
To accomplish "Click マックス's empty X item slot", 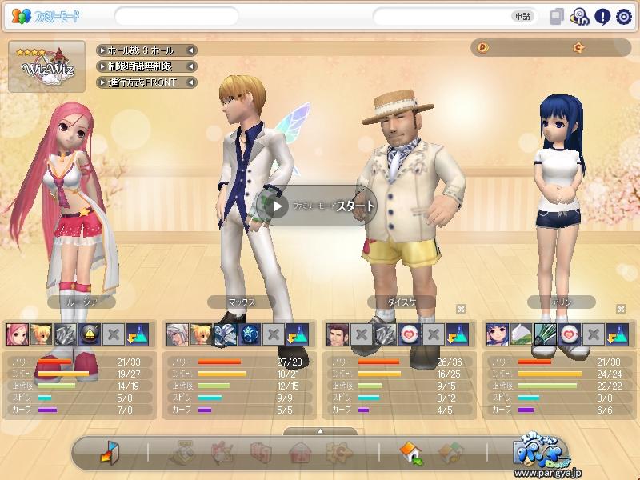I will click(274, 334).
